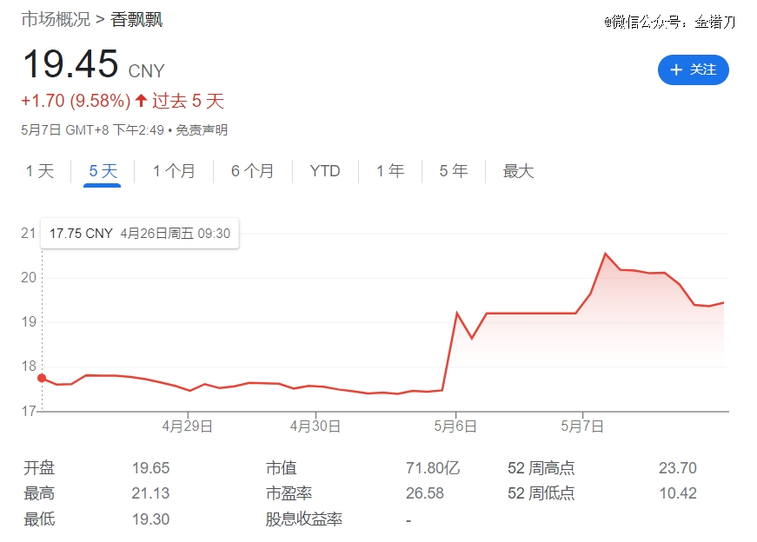757x542 pixels.
Task: Click the 关注 follow button
Action: click(x=693, y=70)
